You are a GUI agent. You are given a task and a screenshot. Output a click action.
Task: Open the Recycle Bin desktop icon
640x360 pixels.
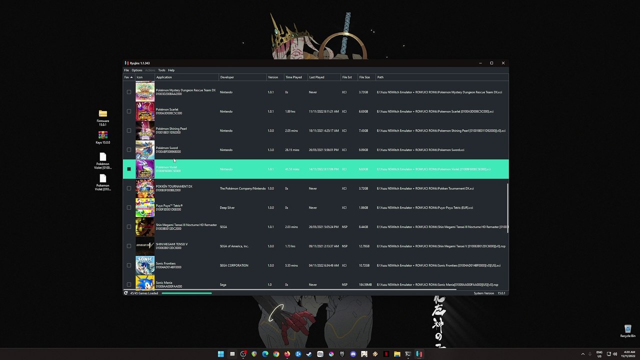(627, 331)
